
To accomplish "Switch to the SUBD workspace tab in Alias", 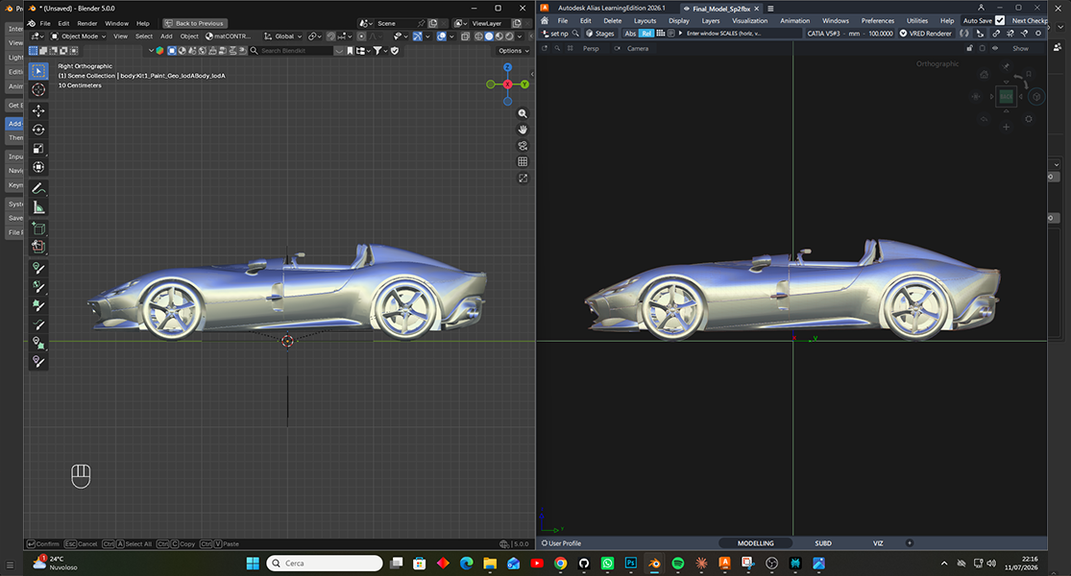I will pos(823,543).
